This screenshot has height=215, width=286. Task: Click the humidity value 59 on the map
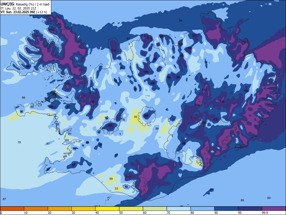tap(111, 179)
